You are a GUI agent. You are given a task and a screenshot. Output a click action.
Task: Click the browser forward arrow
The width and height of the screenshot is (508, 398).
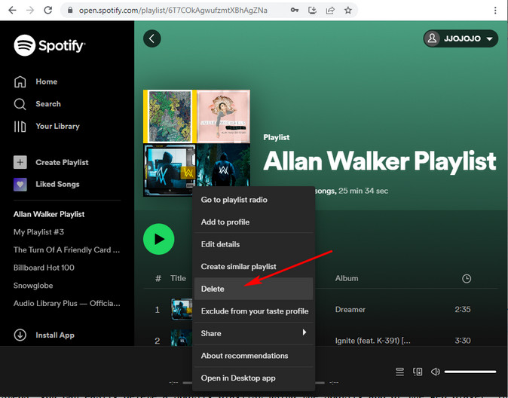(x=30, y=11)
